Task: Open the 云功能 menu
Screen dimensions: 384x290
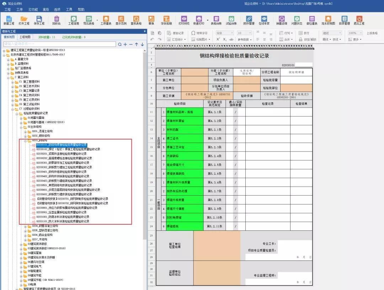Action: point(33,9)
